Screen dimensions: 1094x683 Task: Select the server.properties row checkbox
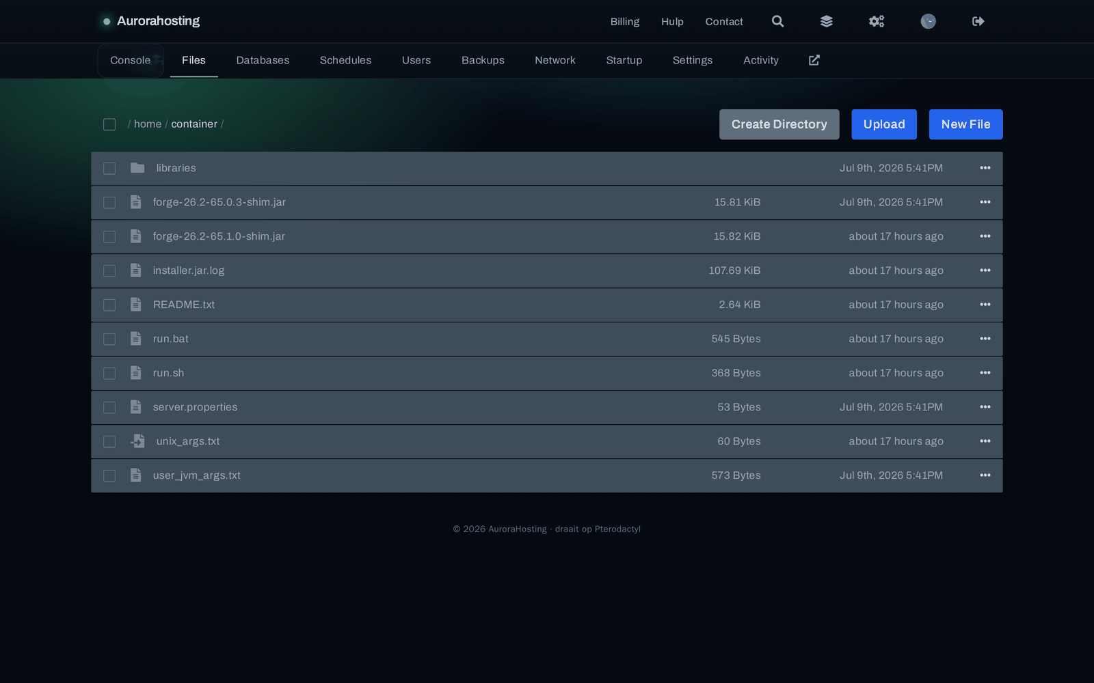pos(109,407)
